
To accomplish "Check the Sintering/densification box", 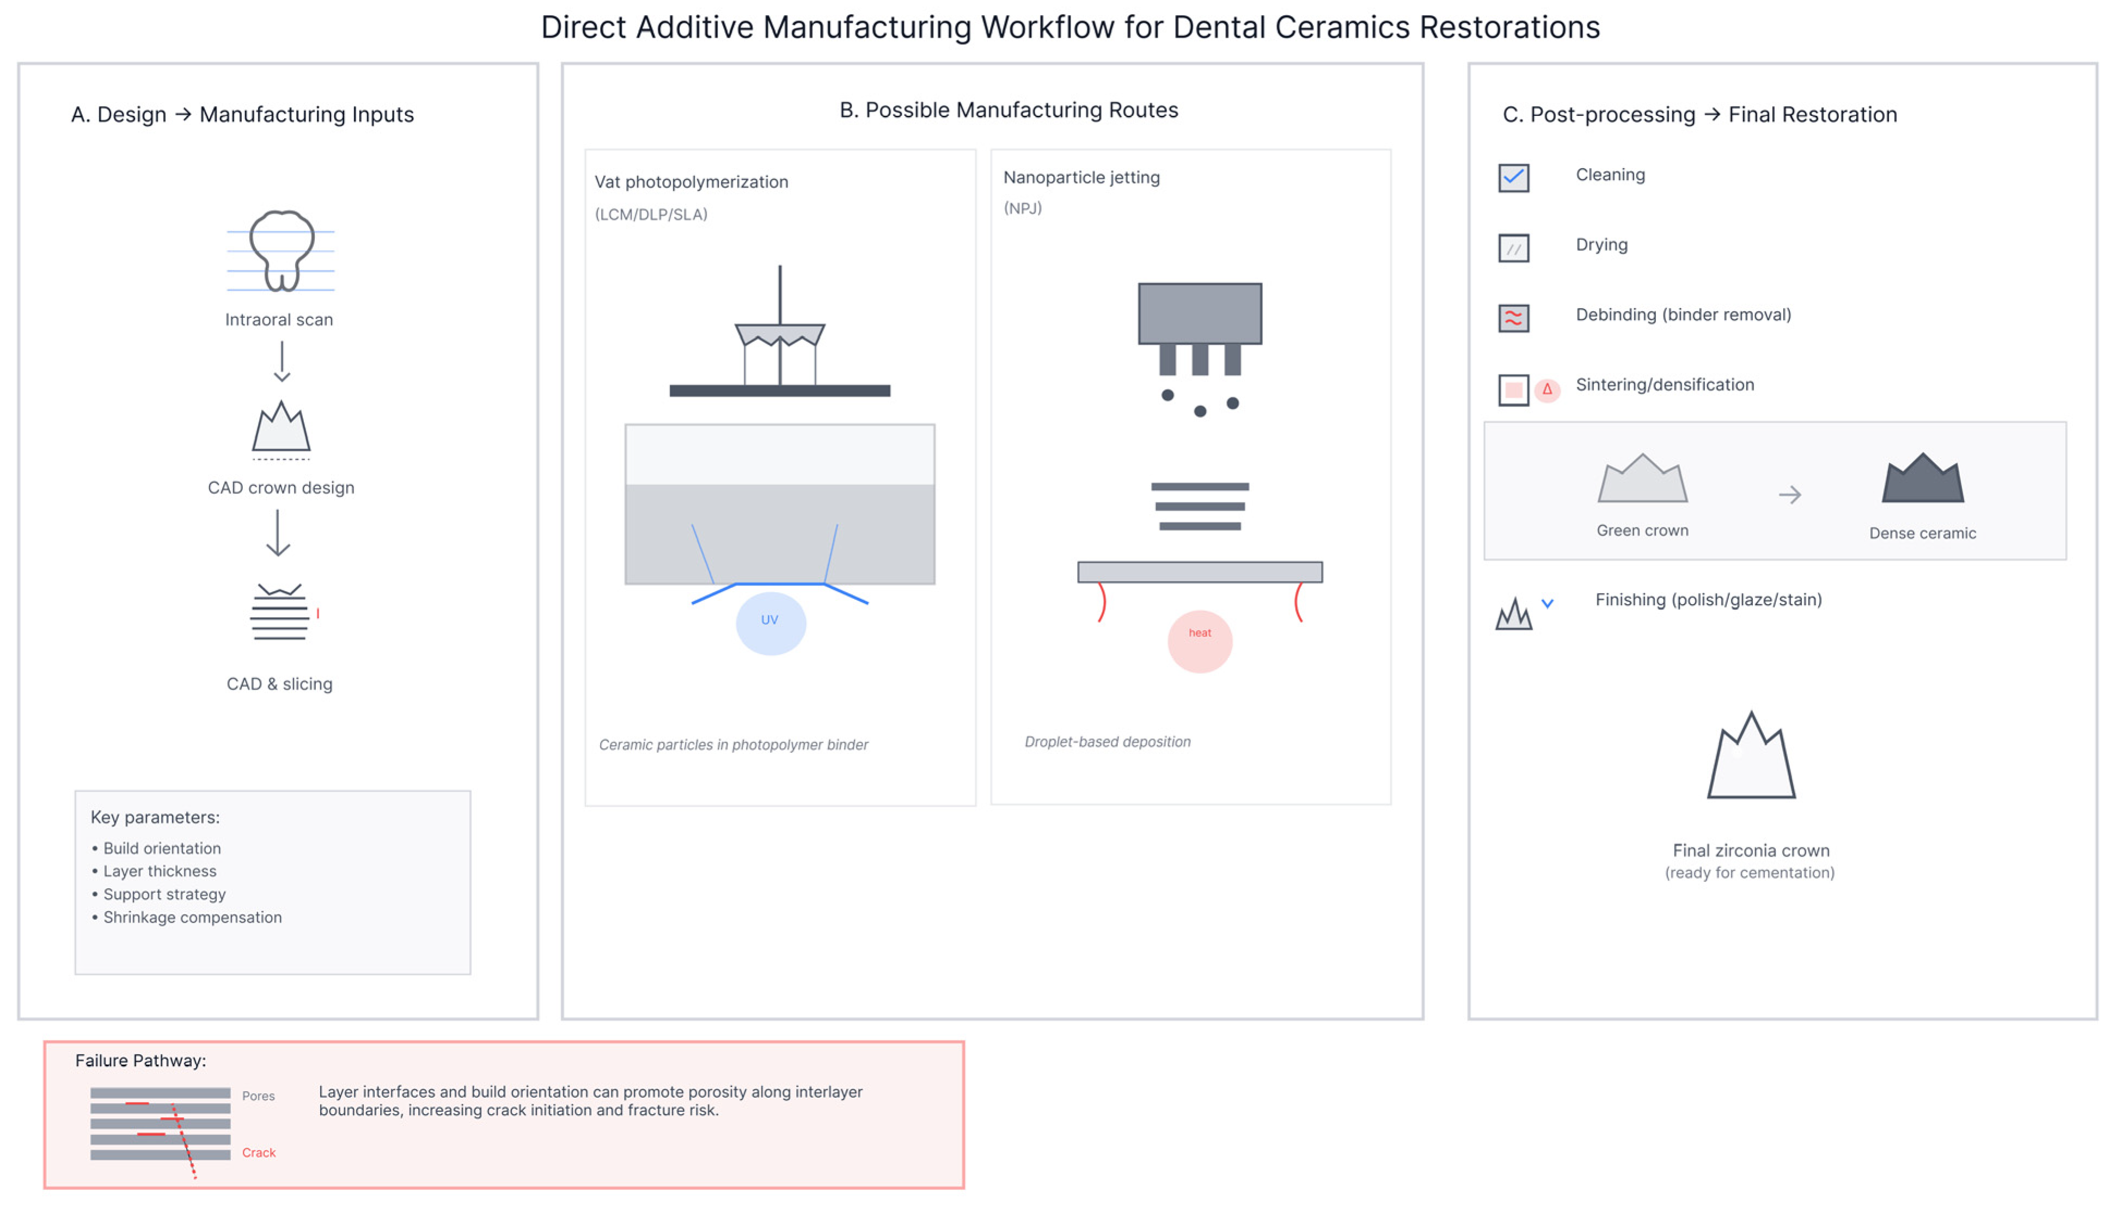I will point(1513,390).
